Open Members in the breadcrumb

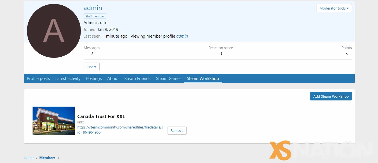47,158
